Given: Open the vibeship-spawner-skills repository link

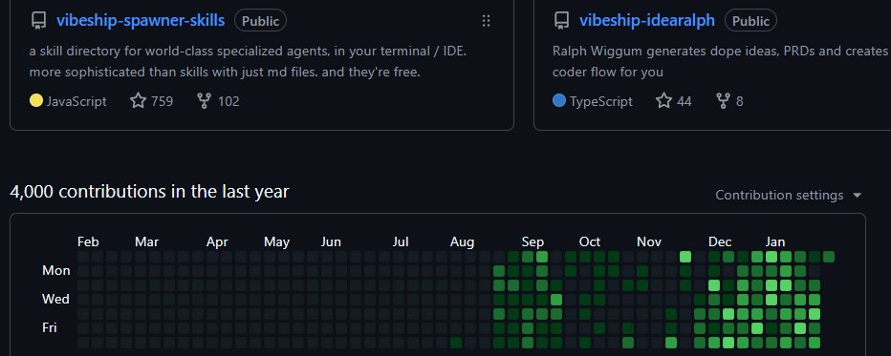Looking at the screenshot, I should click(141, 21).
